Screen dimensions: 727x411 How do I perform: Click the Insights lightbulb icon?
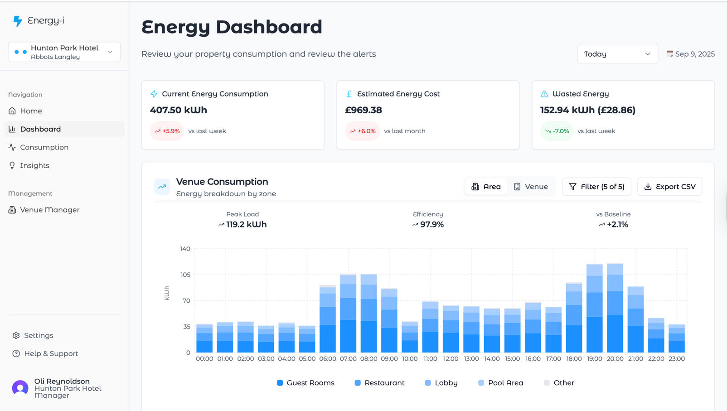tap(12, 165)
